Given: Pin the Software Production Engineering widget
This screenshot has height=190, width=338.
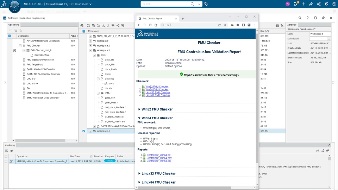Looking at the screenshot, I should pyautogui.click(x=323, y=18).
